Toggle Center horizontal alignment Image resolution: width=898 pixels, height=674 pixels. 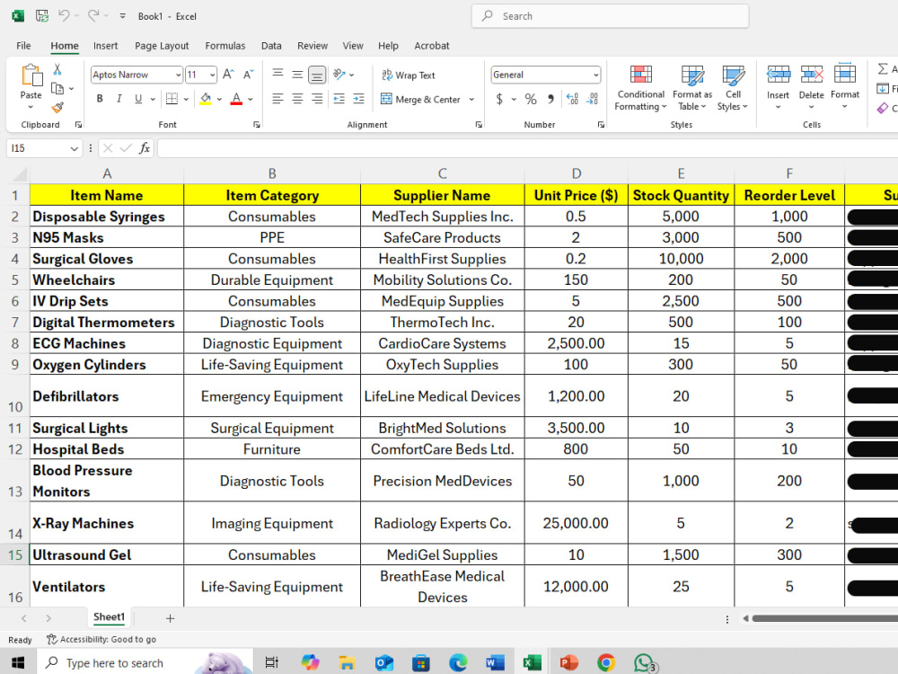pyautogui.click(x=297, y=99)
